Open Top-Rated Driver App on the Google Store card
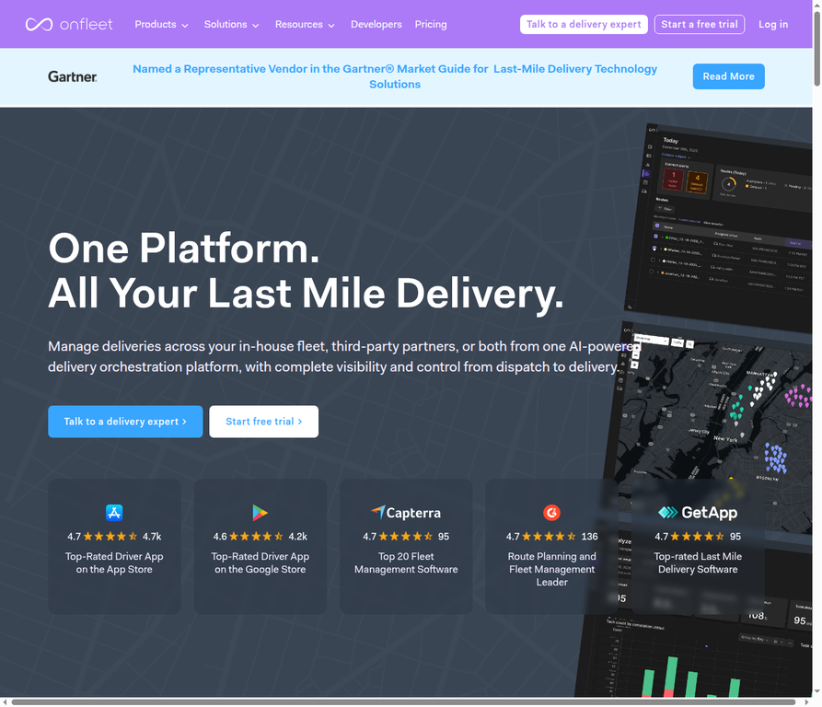The width and height of the screenshot is (822, 707). (260, 546)
